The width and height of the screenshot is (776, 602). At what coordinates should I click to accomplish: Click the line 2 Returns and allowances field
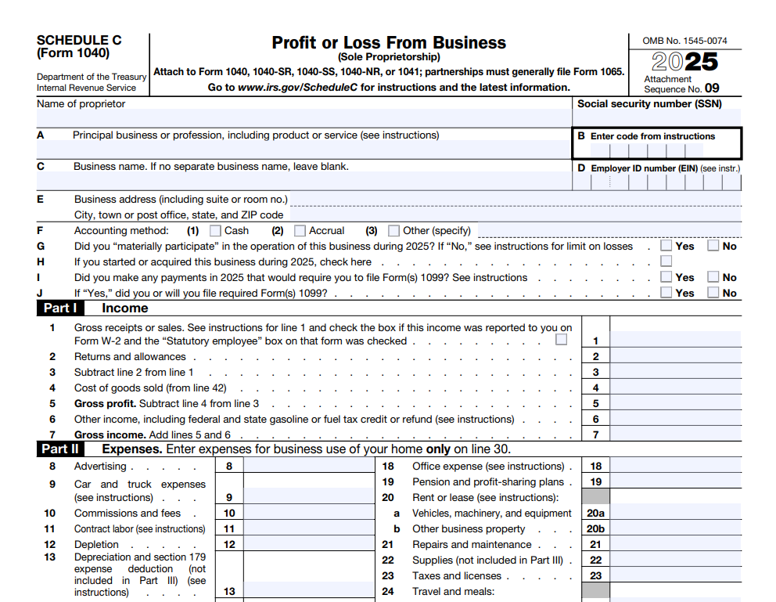point(676,355)
